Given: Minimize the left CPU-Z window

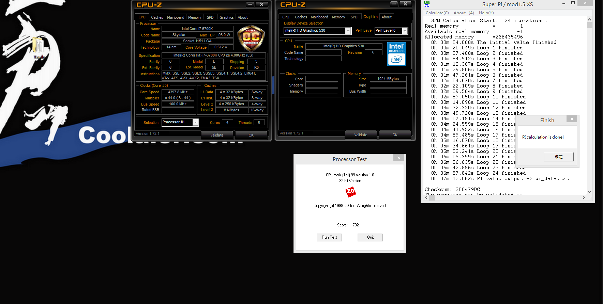Looking at the screenshot, I should point(251,4).
